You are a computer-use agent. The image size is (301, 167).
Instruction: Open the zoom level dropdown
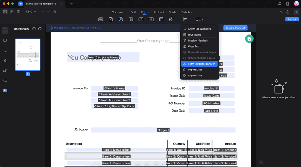pos(30,12)
